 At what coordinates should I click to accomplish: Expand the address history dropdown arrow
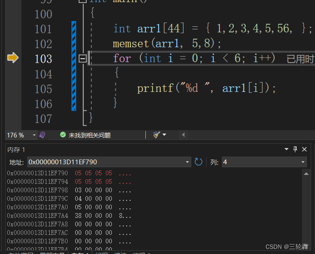tap(187, 162)
